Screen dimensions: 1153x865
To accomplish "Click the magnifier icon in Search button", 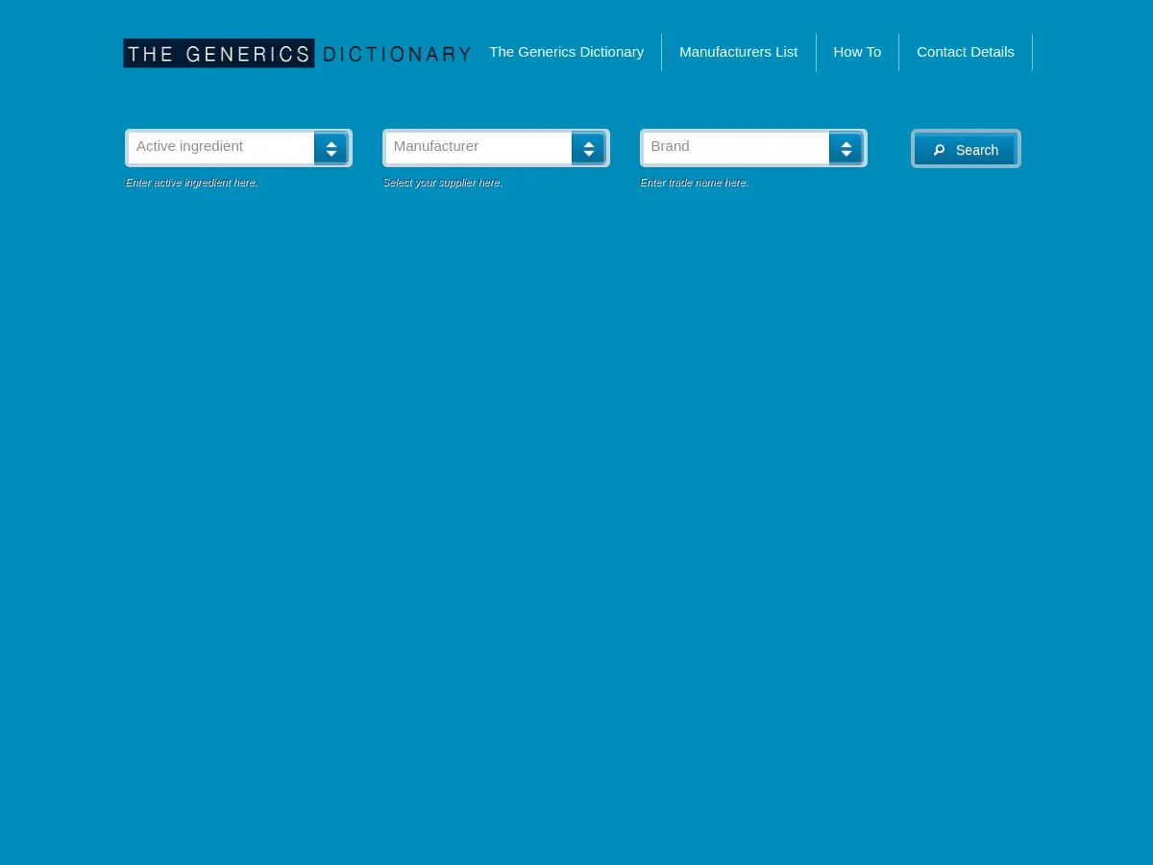I will coord(939,150).
